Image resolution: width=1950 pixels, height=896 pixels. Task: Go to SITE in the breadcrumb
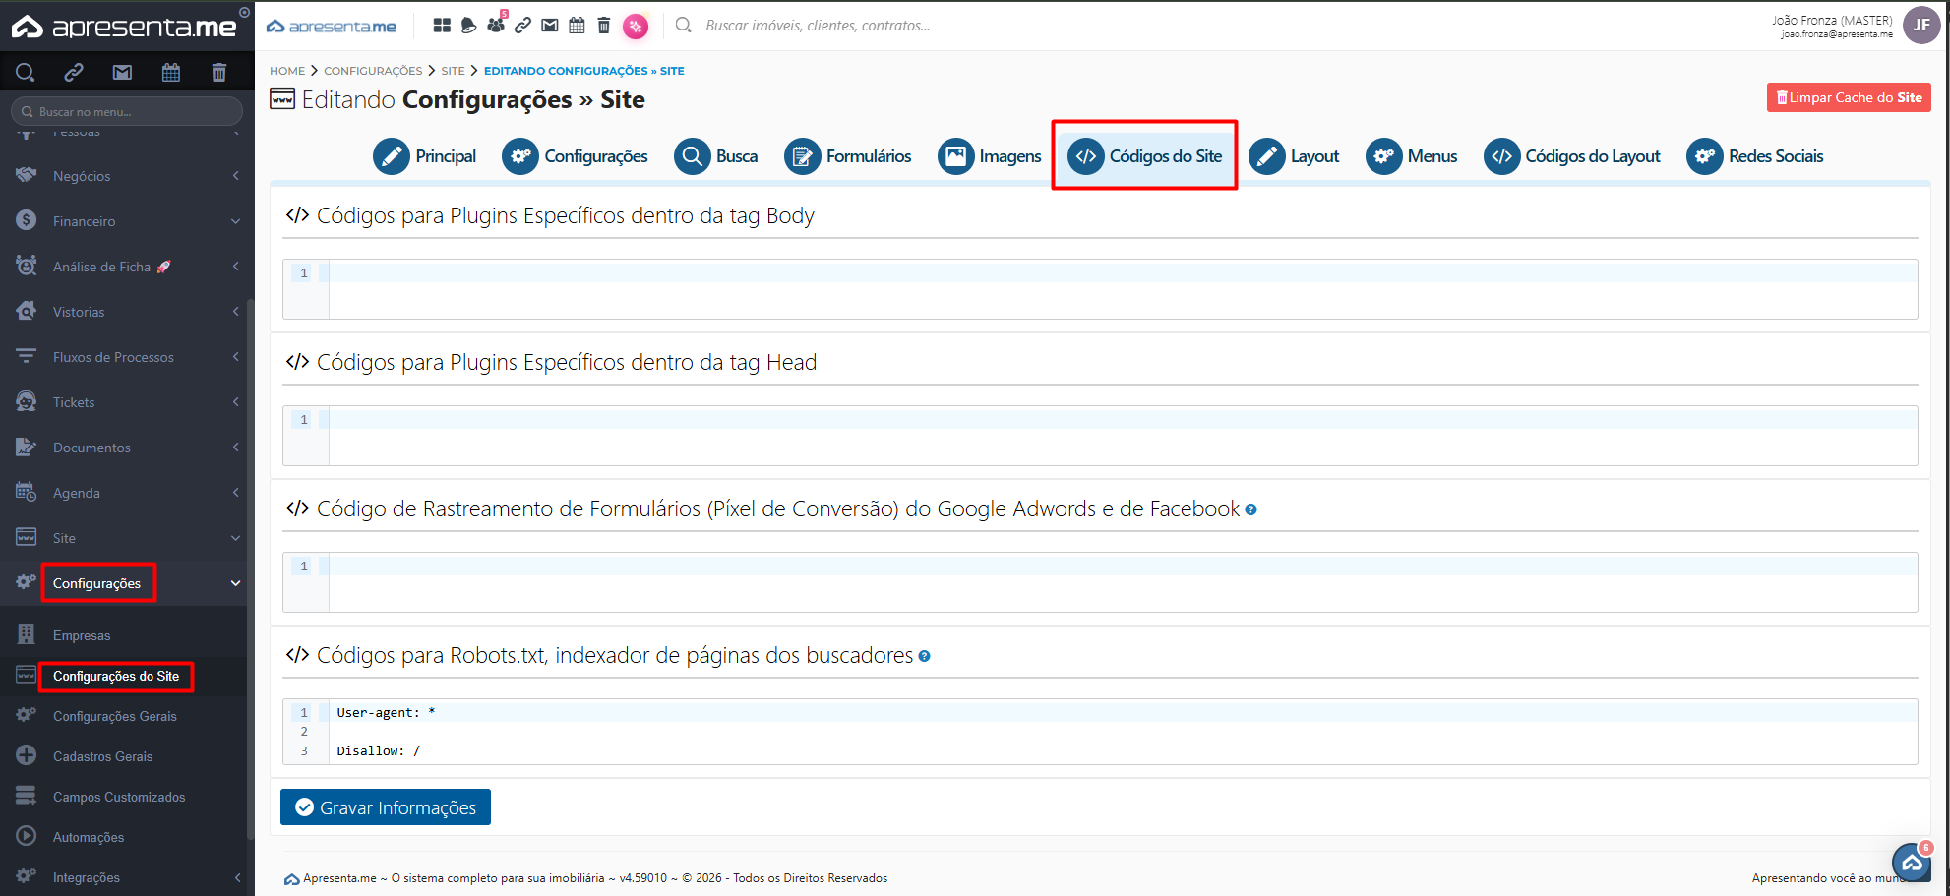(x=453, y=71)
